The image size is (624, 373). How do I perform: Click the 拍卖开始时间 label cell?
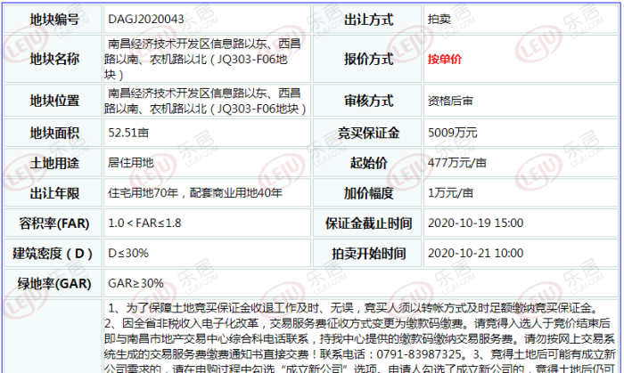click(367, 254)
